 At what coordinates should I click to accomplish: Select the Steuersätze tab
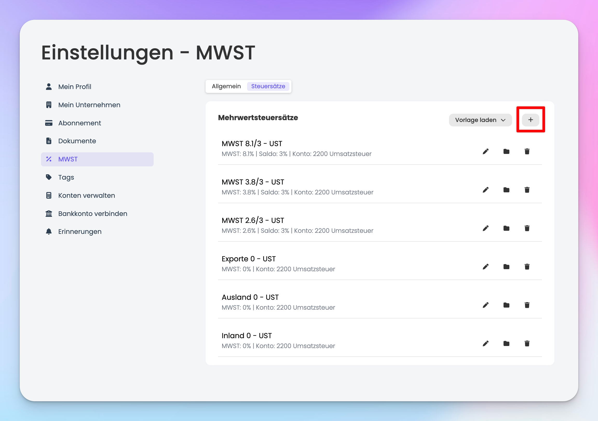pyautogui.click(x=268, y=86)
